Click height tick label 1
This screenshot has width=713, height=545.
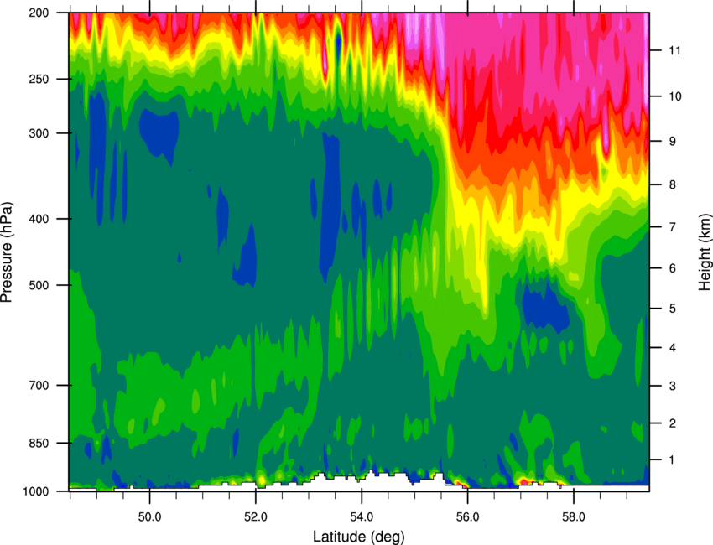pos(673,460)
